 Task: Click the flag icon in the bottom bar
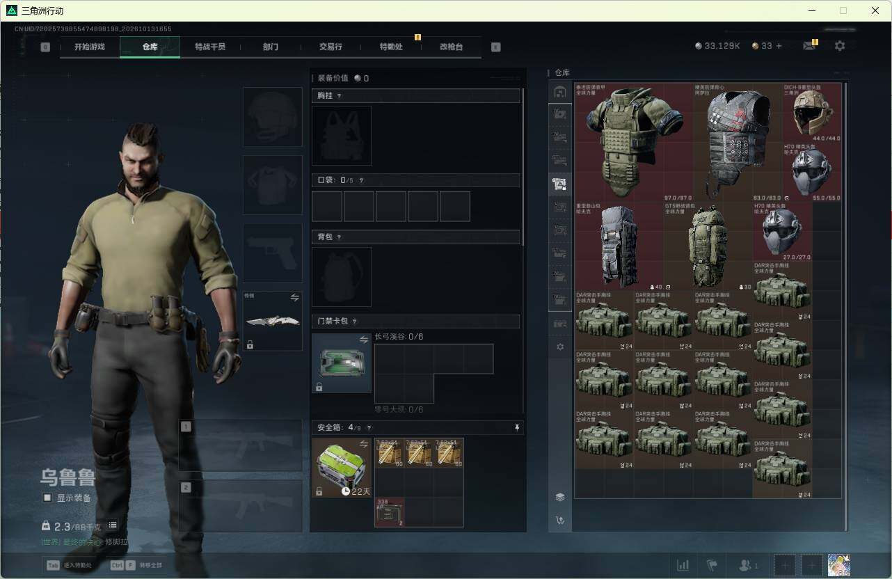pyautogui.click(x=712, y=566)
